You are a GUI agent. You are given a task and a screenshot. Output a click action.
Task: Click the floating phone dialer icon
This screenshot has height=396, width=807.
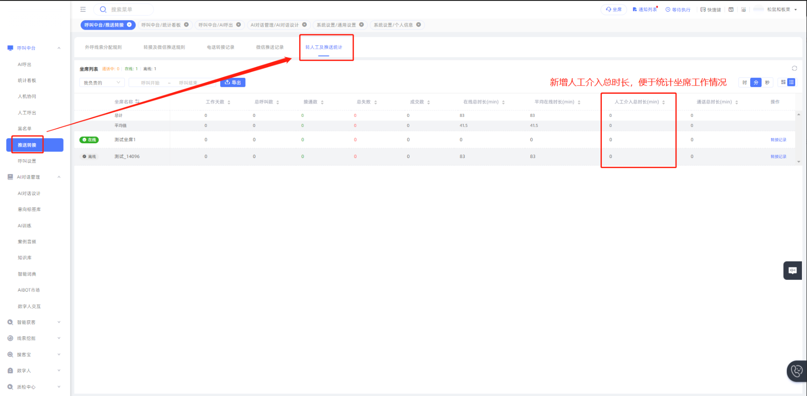point(796,370)
